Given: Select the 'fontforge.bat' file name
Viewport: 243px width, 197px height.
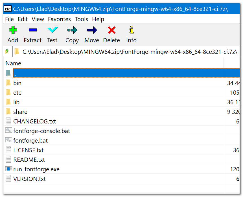Looking at the screenshot, I should tap(30, 141).
